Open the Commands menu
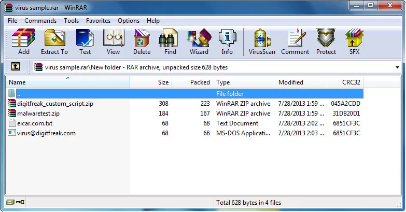Screen dimensions: 406x212 [x=40, y=20]
